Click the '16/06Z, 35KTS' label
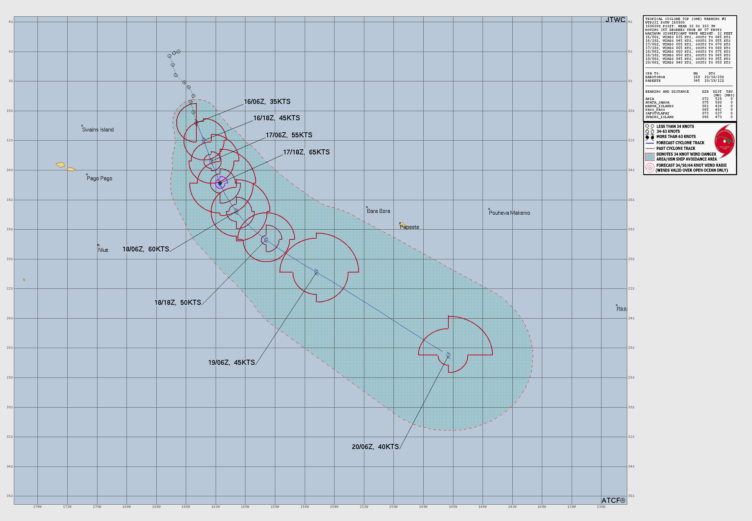Screen dimensions: 752x521 coord(267,102)
